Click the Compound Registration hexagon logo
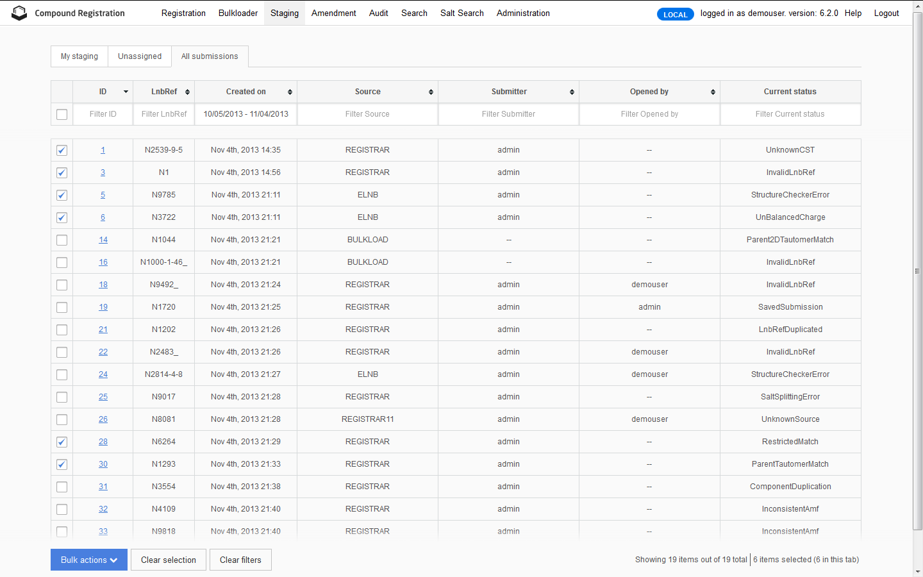This screenshot has height=577, width=923. (x=19, y=12)
